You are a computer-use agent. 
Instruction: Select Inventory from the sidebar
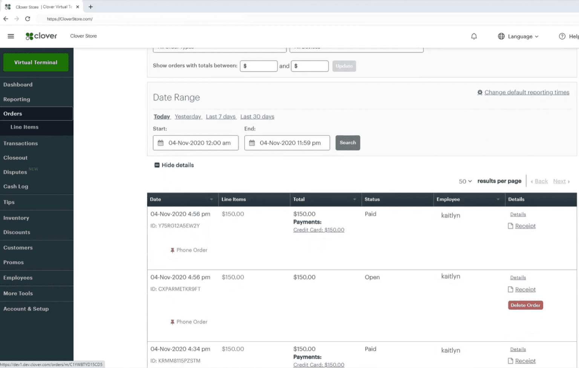pos(16,218)
